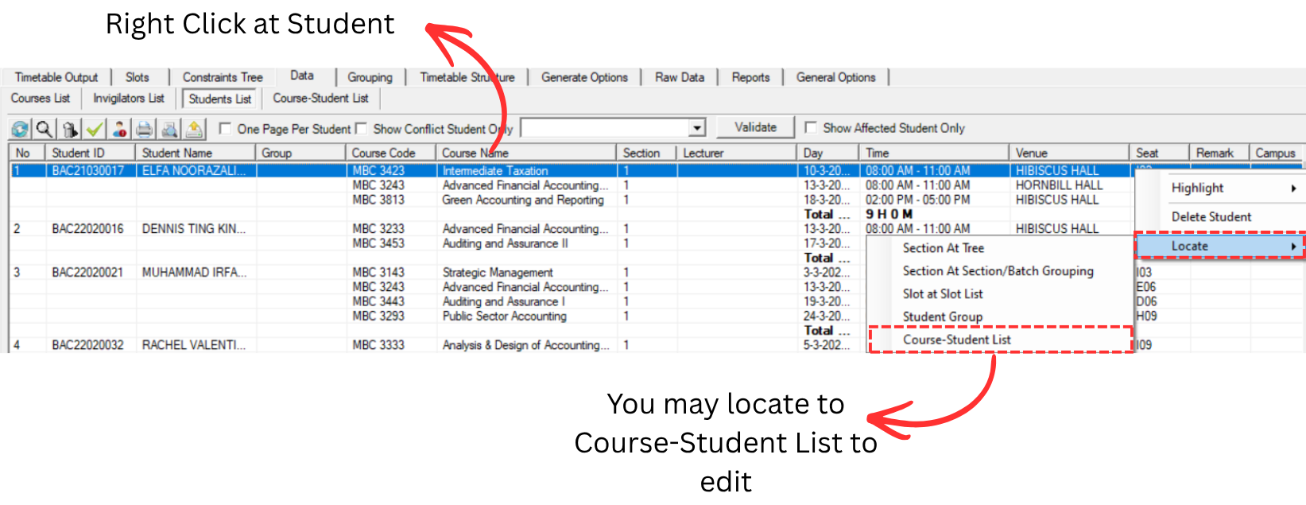This screenshot has width=1306, height=505.
Task: Click the print preview icon
Action: point(169,129)
